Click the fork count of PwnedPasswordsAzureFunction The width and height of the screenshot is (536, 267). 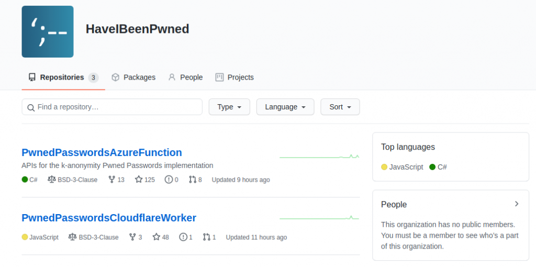(116, 180)
